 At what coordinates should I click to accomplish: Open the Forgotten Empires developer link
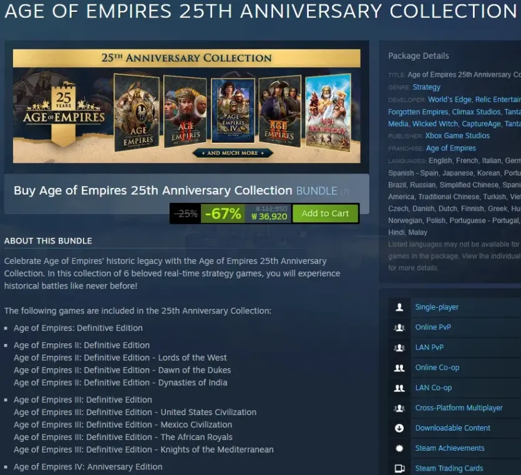pyautogui.click(x=418, y=112)
